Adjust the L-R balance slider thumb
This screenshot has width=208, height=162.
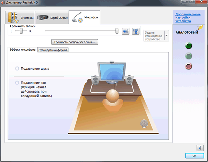(x=21, y=31)
